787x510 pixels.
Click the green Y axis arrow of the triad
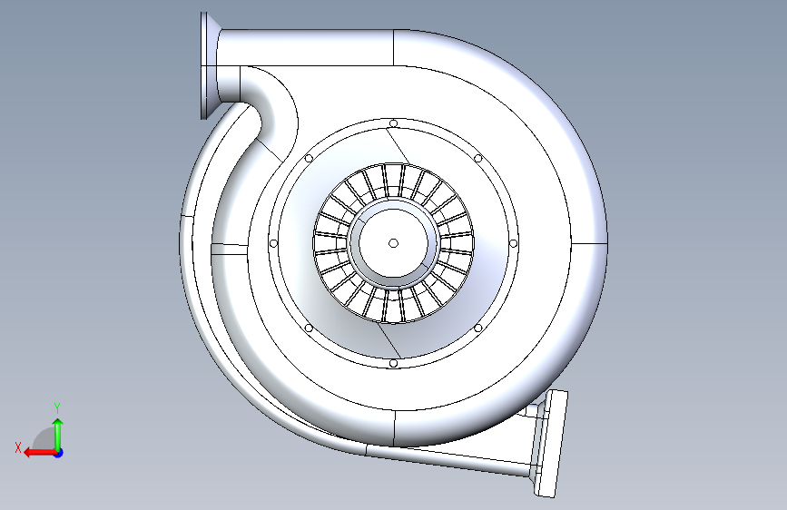tap(58, 436)
